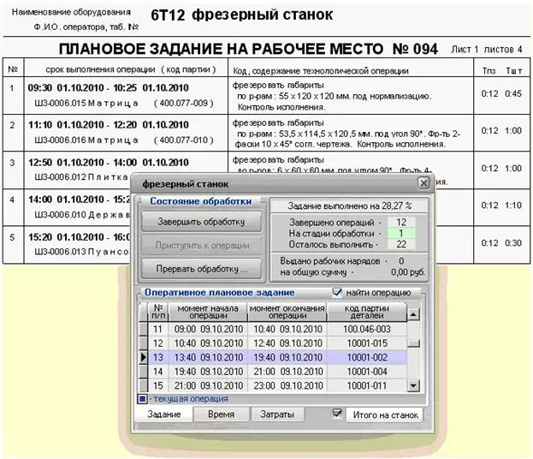Click Осталось выполнить value 22

401,244
